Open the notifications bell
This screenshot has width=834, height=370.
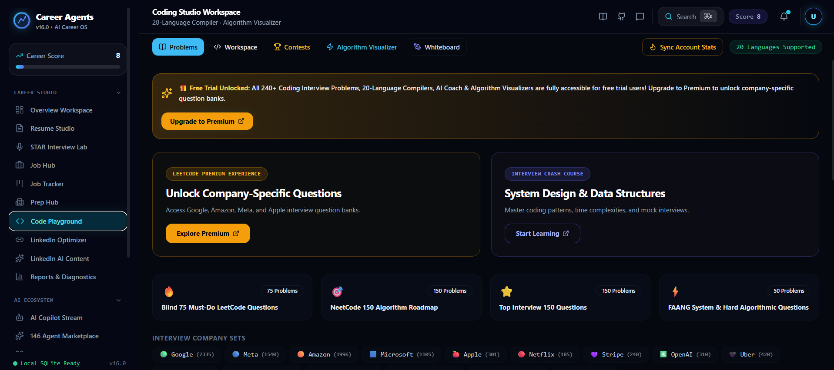pyautogui.click(x=784, y=17)
